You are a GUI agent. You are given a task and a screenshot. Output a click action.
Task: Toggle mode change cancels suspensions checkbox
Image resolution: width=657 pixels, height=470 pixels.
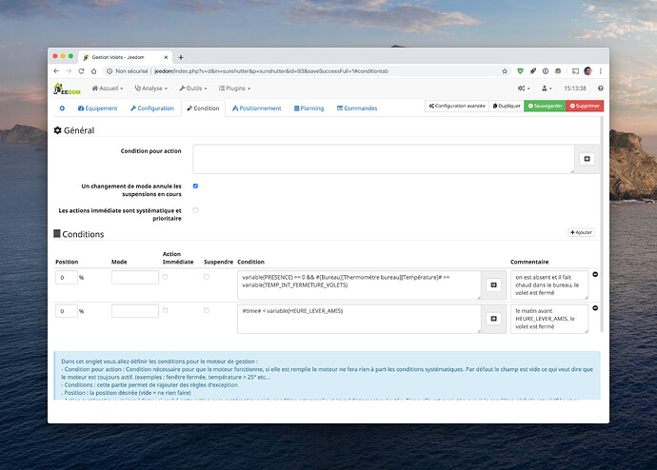pyautogui.click(x=195, y=186)
